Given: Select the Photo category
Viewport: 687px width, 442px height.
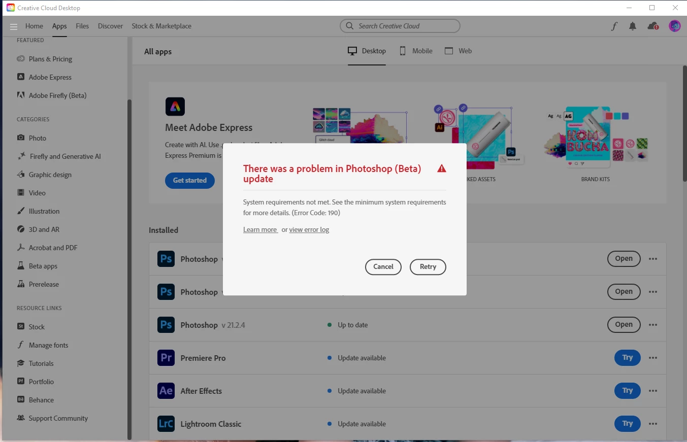Looking at the screenshot, I should pyautogui.click(x=31, y=138).
